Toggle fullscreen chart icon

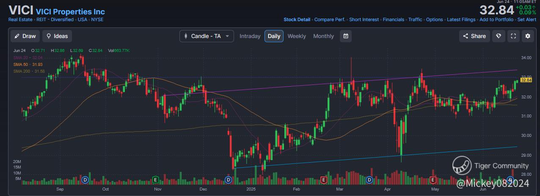(x=513, y=36)
